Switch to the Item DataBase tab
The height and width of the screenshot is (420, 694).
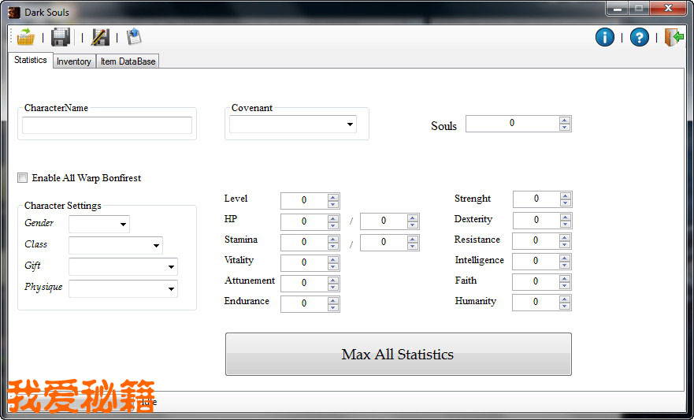[128, 61]
